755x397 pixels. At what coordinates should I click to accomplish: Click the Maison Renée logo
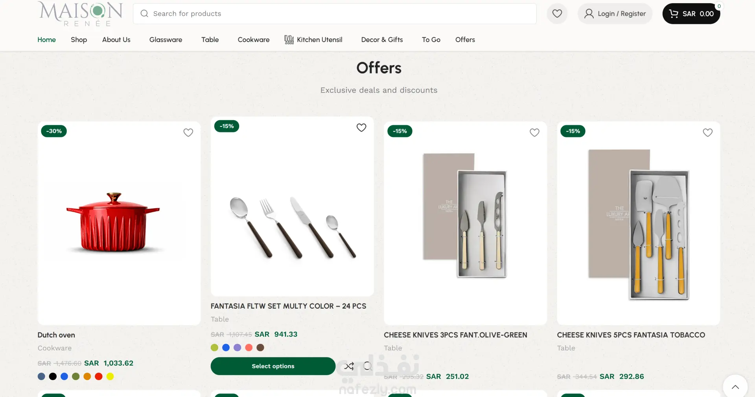(x=81, y=14)
